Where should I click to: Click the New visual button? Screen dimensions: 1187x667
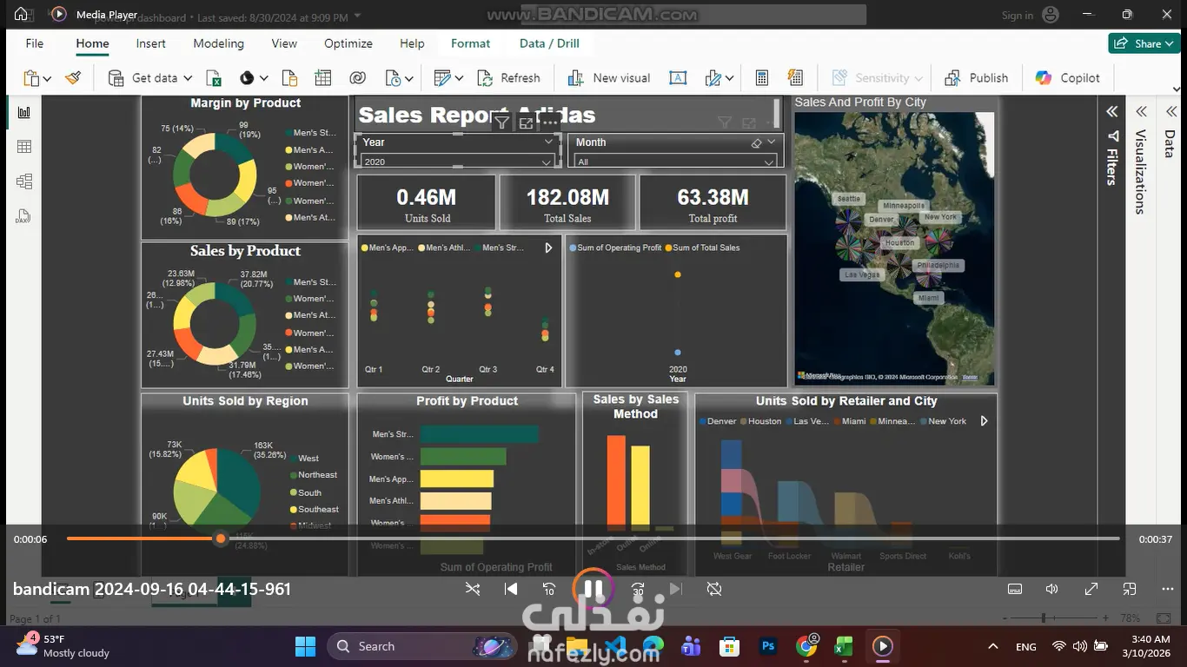[609, 78]
